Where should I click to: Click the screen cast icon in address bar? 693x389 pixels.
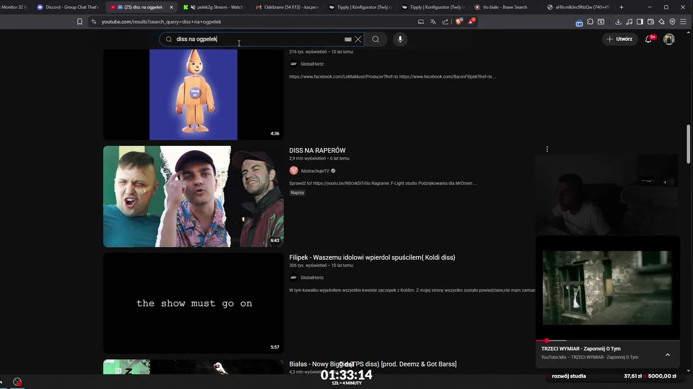pos(421,22)
